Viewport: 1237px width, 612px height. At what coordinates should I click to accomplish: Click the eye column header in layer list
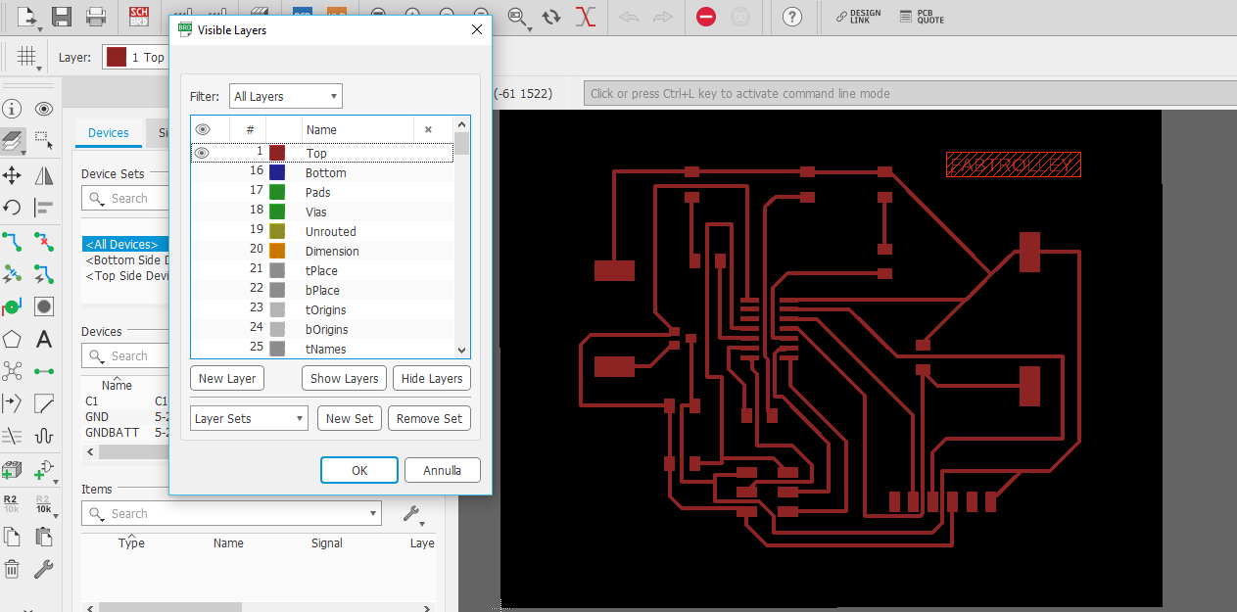point(203,129)
